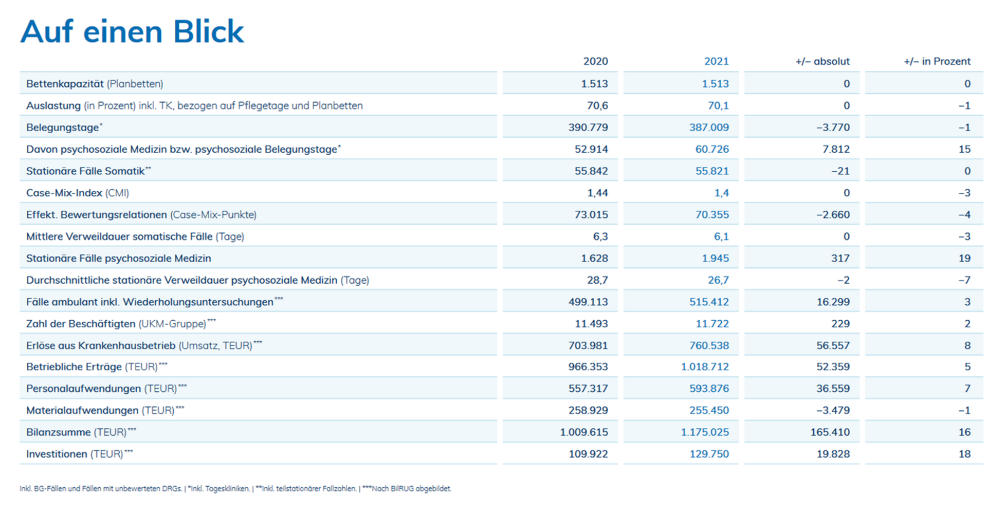Screen dimensions: 987x513
Task: Select 2020 Belegungstage value 390.779
Action: click(x=588, y=127)
